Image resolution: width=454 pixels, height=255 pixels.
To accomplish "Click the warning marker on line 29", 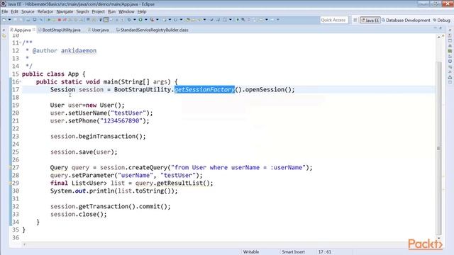I will 10,183.
